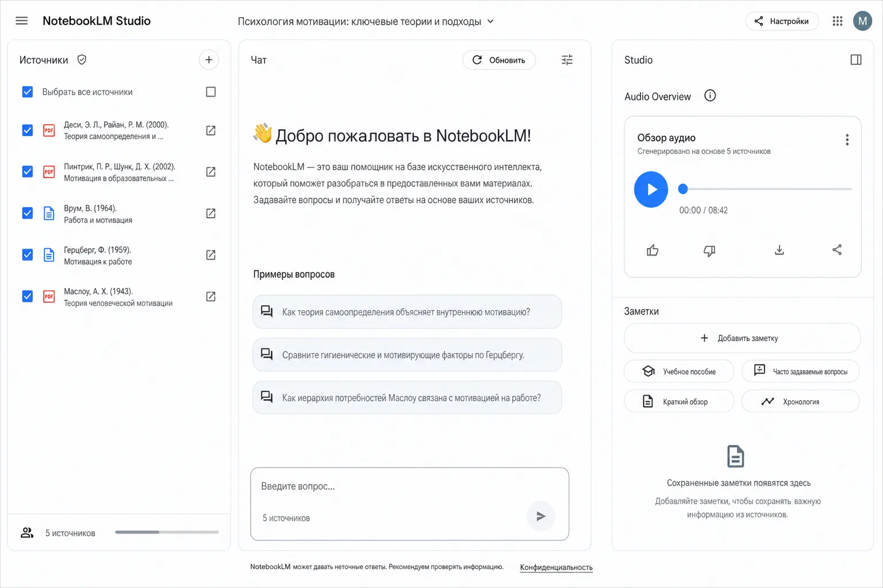The height and width of the screenshot is (588, 883).
Task: Select question about иерархия потребностей Маслоу
Action: (x=407, y=397)
